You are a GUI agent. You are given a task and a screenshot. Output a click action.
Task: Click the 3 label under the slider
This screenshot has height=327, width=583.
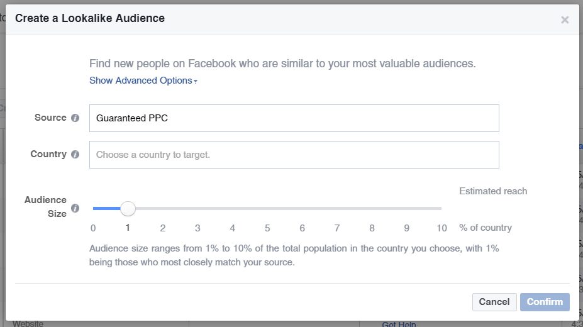tap(197, 228)
